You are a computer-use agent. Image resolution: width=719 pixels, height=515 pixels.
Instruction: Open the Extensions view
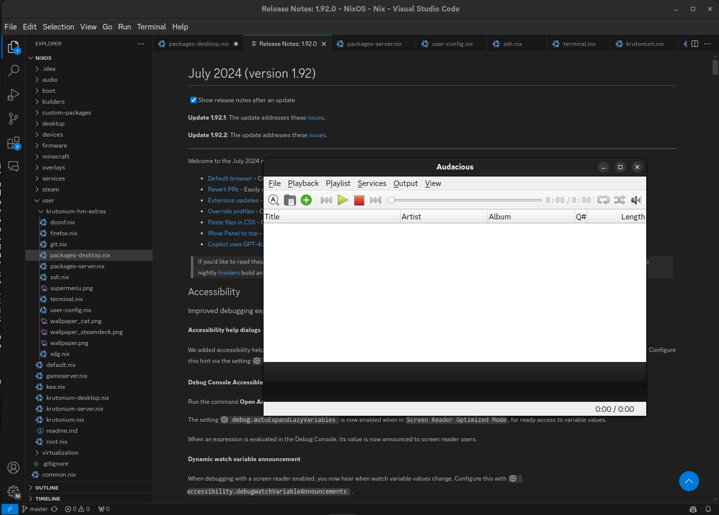click(13, 143)
